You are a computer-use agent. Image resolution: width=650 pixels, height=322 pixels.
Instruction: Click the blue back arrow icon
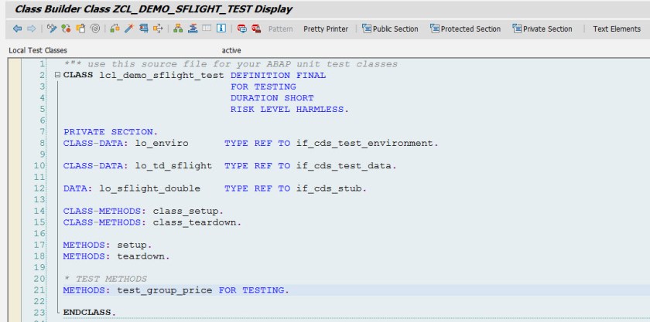pos(17,29)
